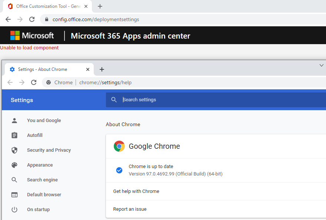Close the Settings - About Chrome tab
The height and width of the screenshot is (220, 326).
pos(88,69)
